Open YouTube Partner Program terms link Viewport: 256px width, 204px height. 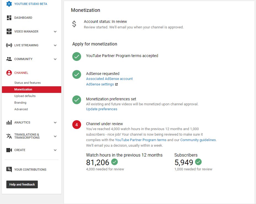tap(141, 140)
